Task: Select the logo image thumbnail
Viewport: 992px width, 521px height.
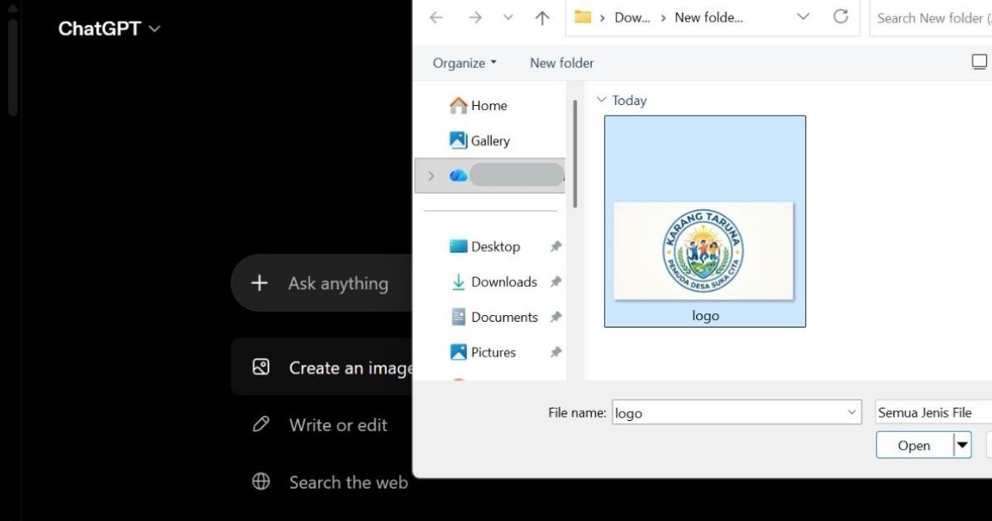Action: click(x=703, y=251)
